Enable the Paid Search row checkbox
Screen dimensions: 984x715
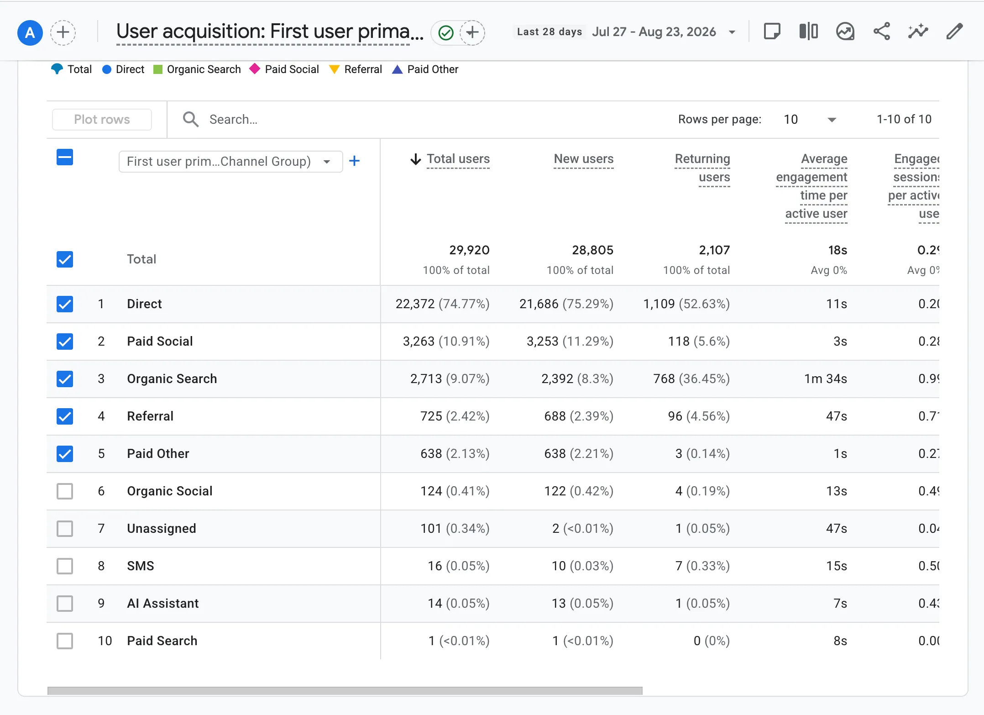pyautogui.click(x=65, y=641)
